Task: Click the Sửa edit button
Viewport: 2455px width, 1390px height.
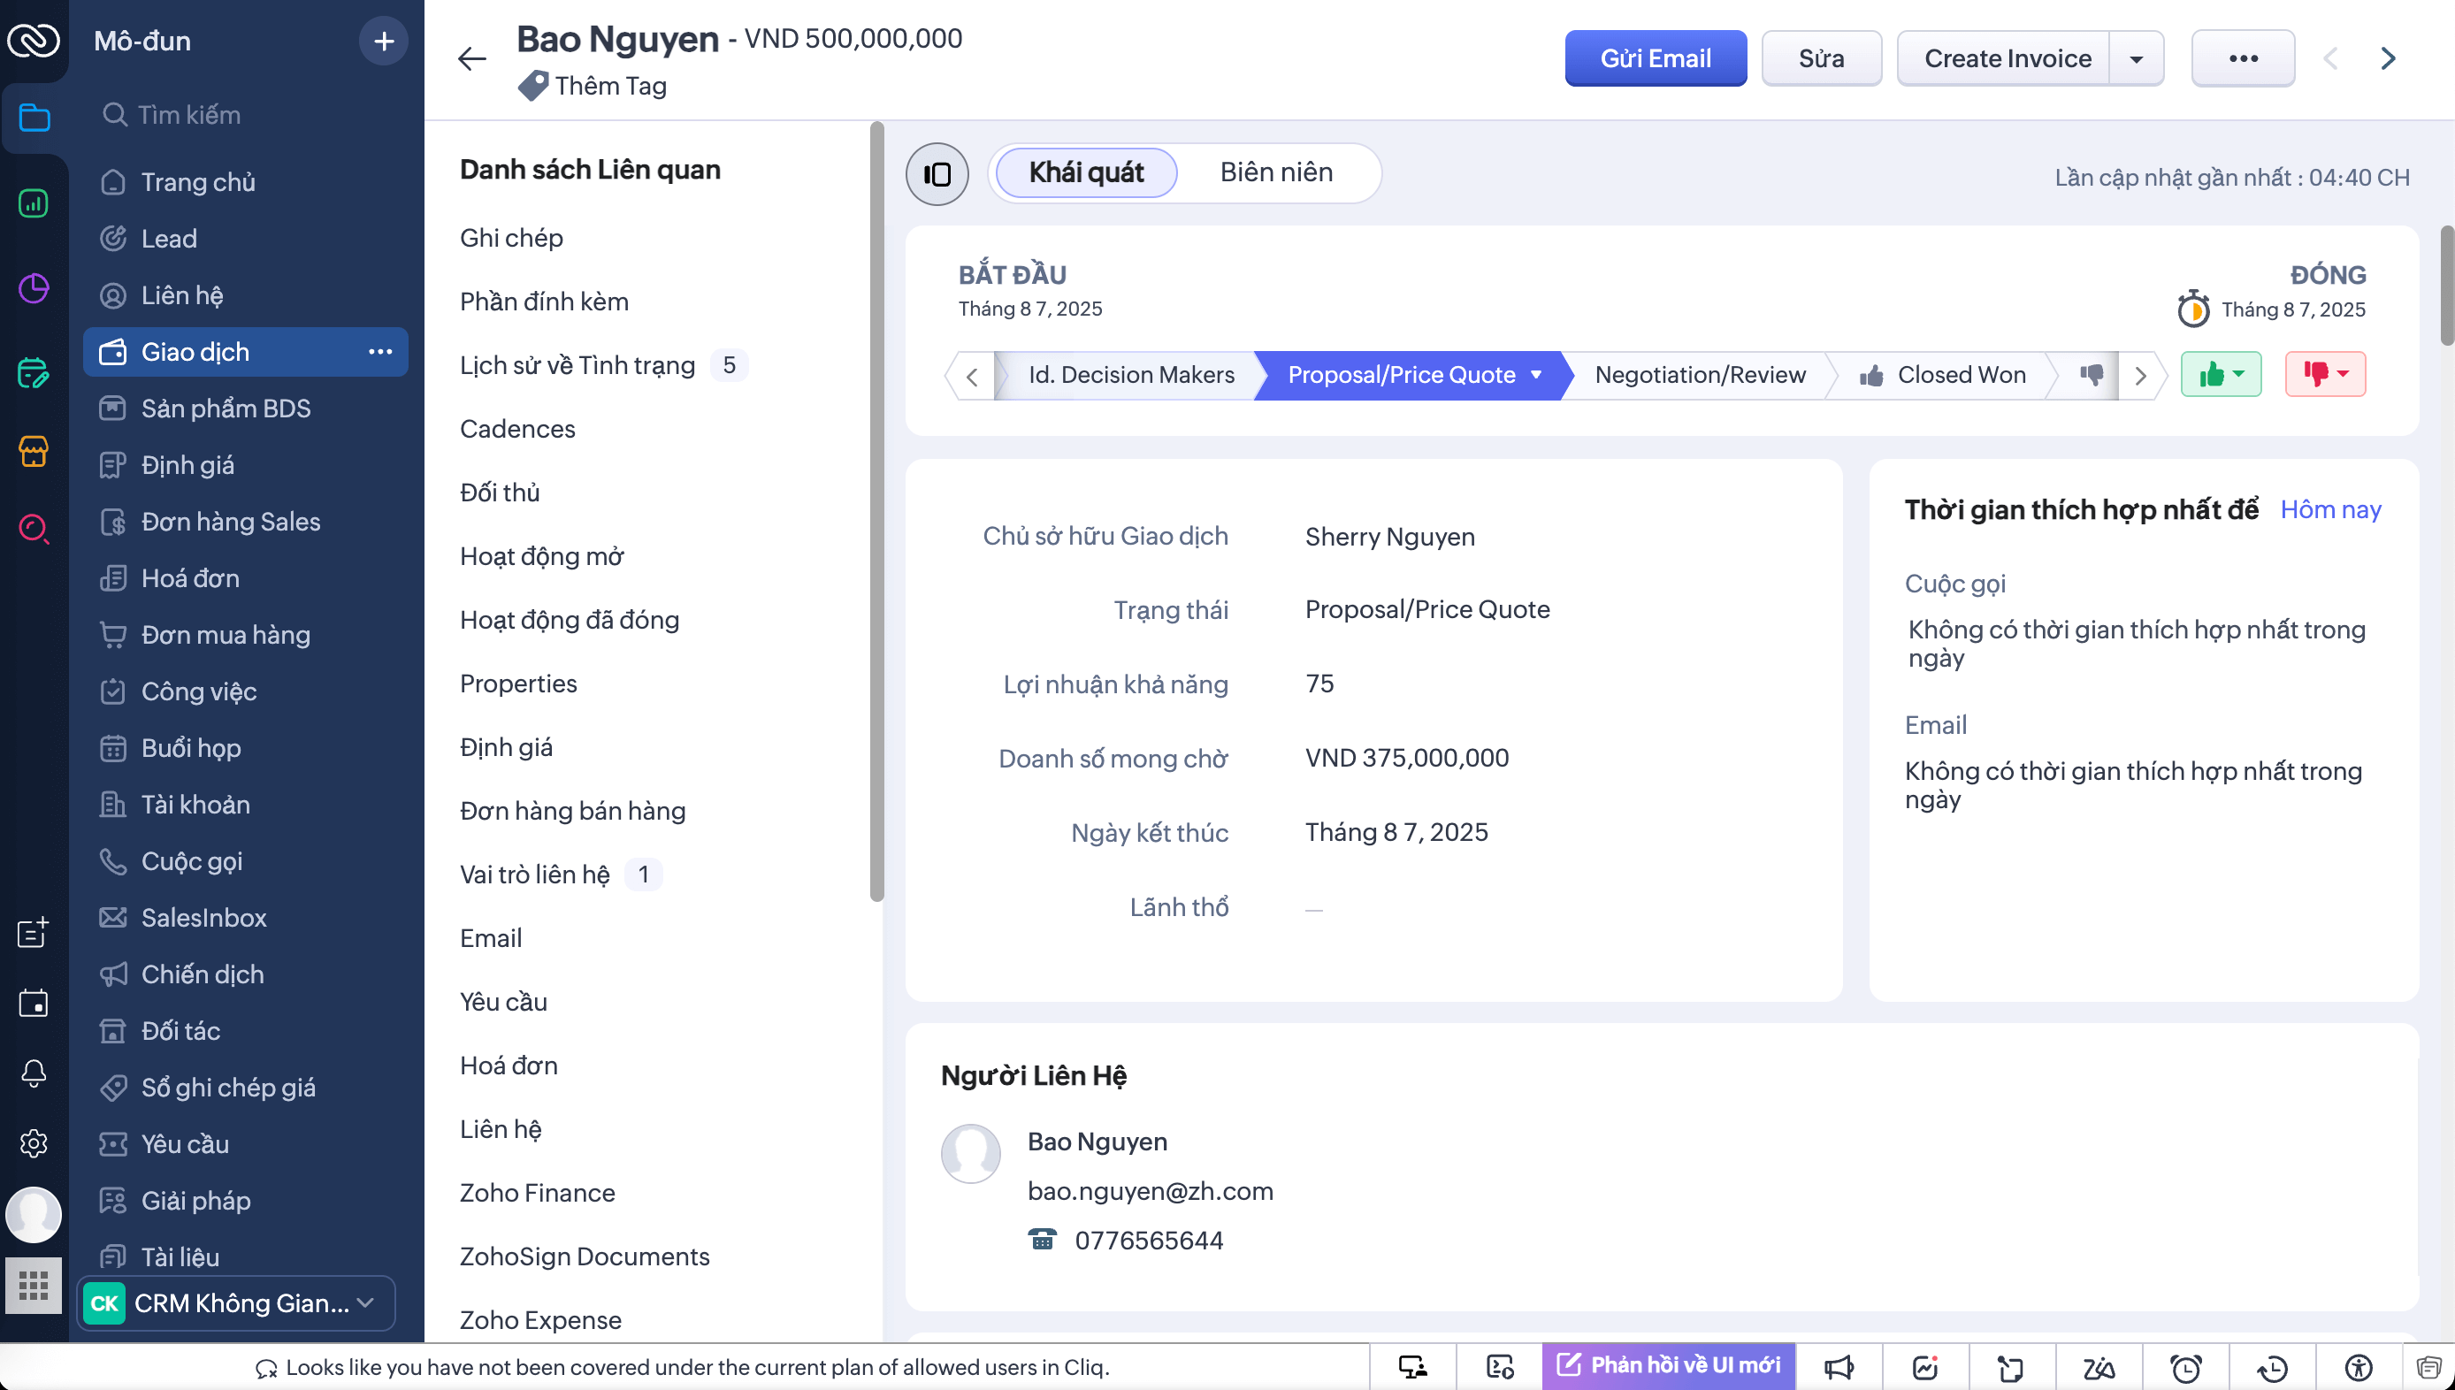Action: pyautogui.click(x=1821, y=58)
